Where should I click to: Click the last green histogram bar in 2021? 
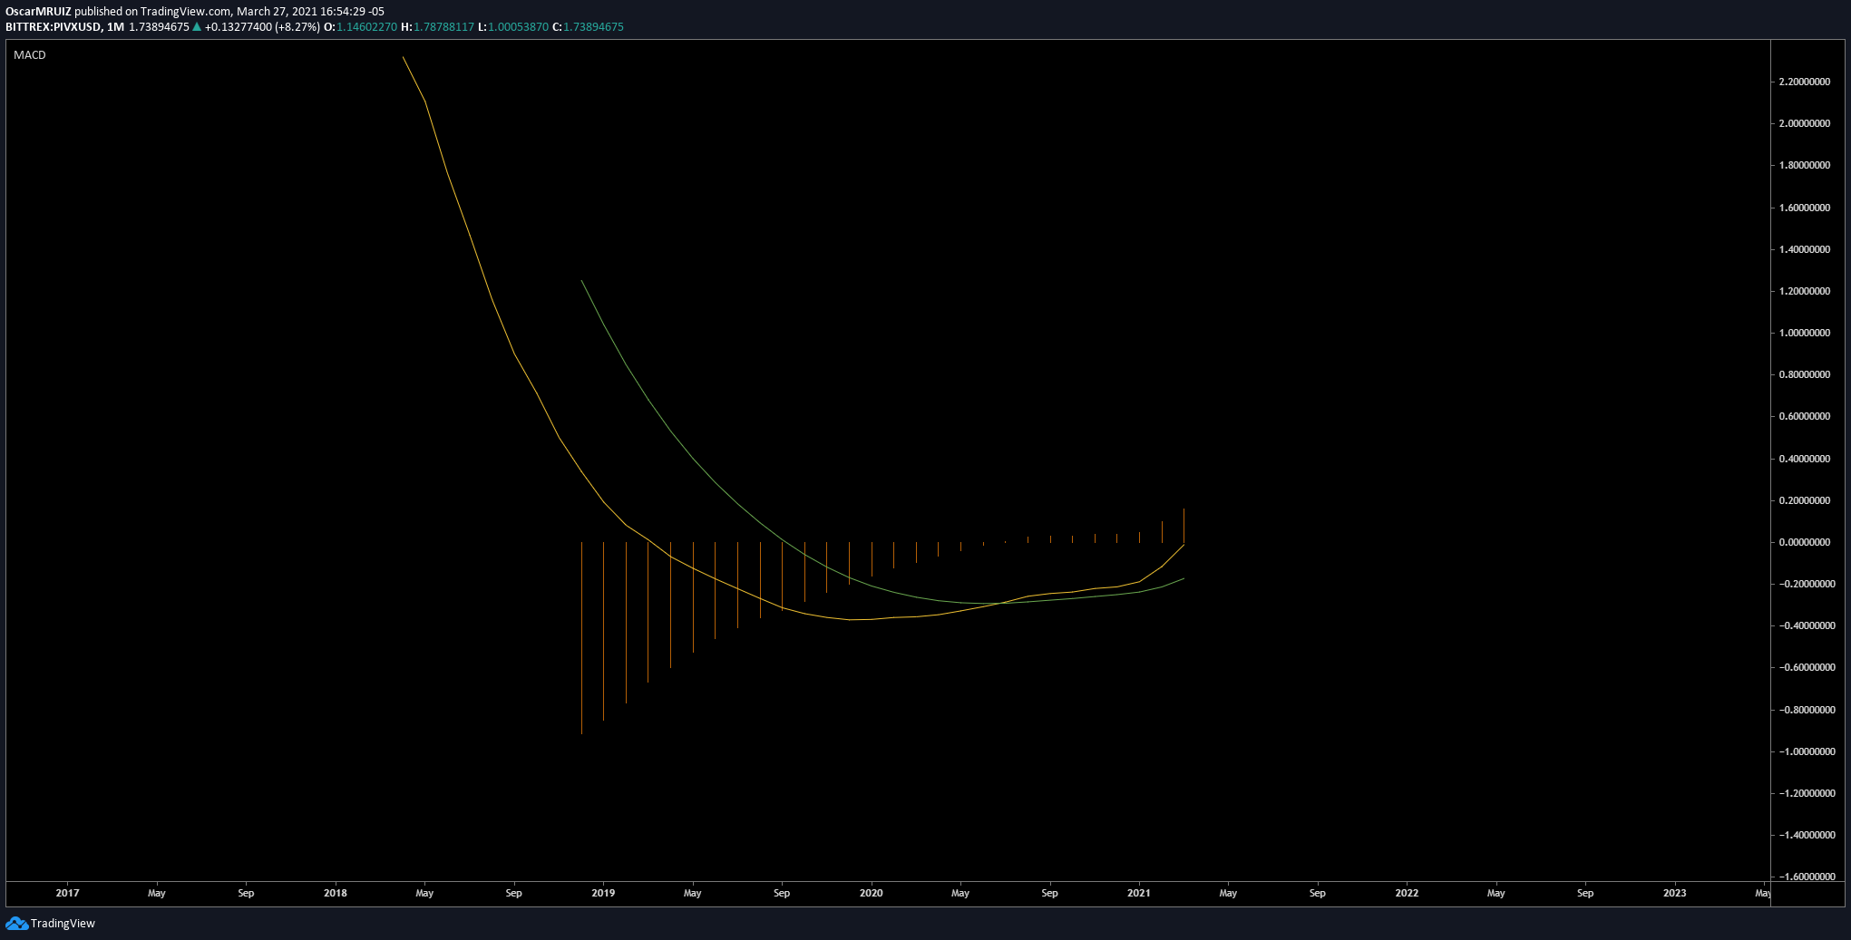click(x=1184, y=526)
